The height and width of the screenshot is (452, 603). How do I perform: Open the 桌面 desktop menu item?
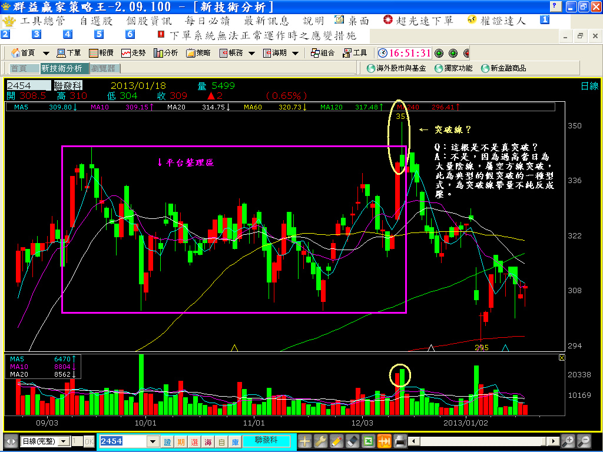pyautogui.click(x=352, y=21)
